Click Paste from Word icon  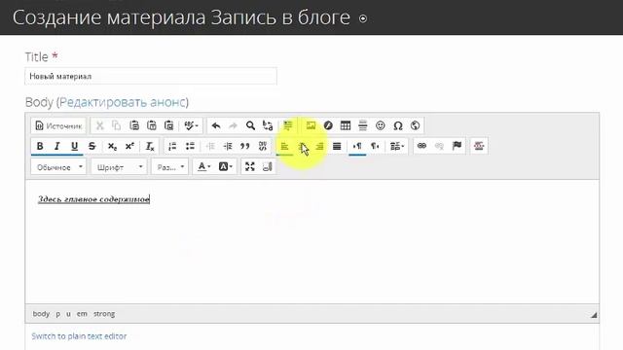tap(169, 125)
